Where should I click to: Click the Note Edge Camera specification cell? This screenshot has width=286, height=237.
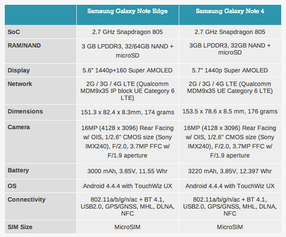click(x=127, y=142)
